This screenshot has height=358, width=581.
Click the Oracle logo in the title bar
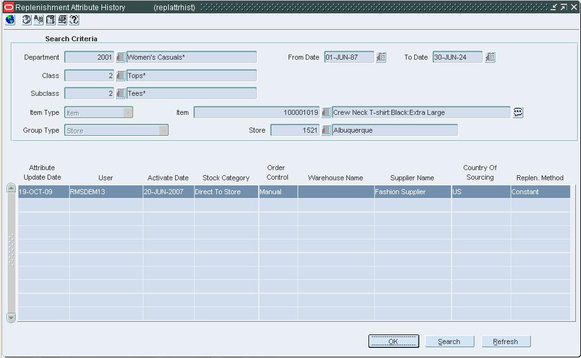[8, 7]
